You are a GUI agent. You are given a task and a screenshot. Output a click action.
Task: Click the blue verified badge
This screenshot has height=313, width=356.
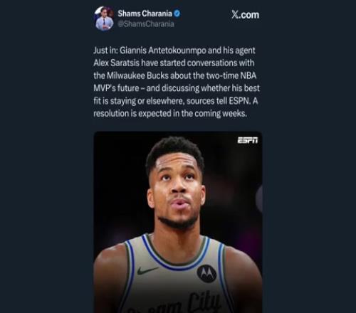coord(177,14)
